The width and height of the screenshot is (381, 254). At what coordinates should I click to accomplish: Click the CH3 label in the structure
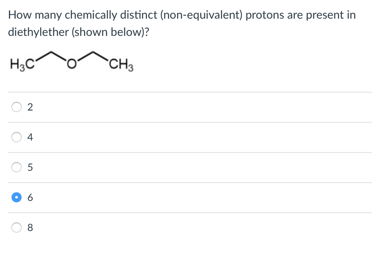(x=121, y=65)
